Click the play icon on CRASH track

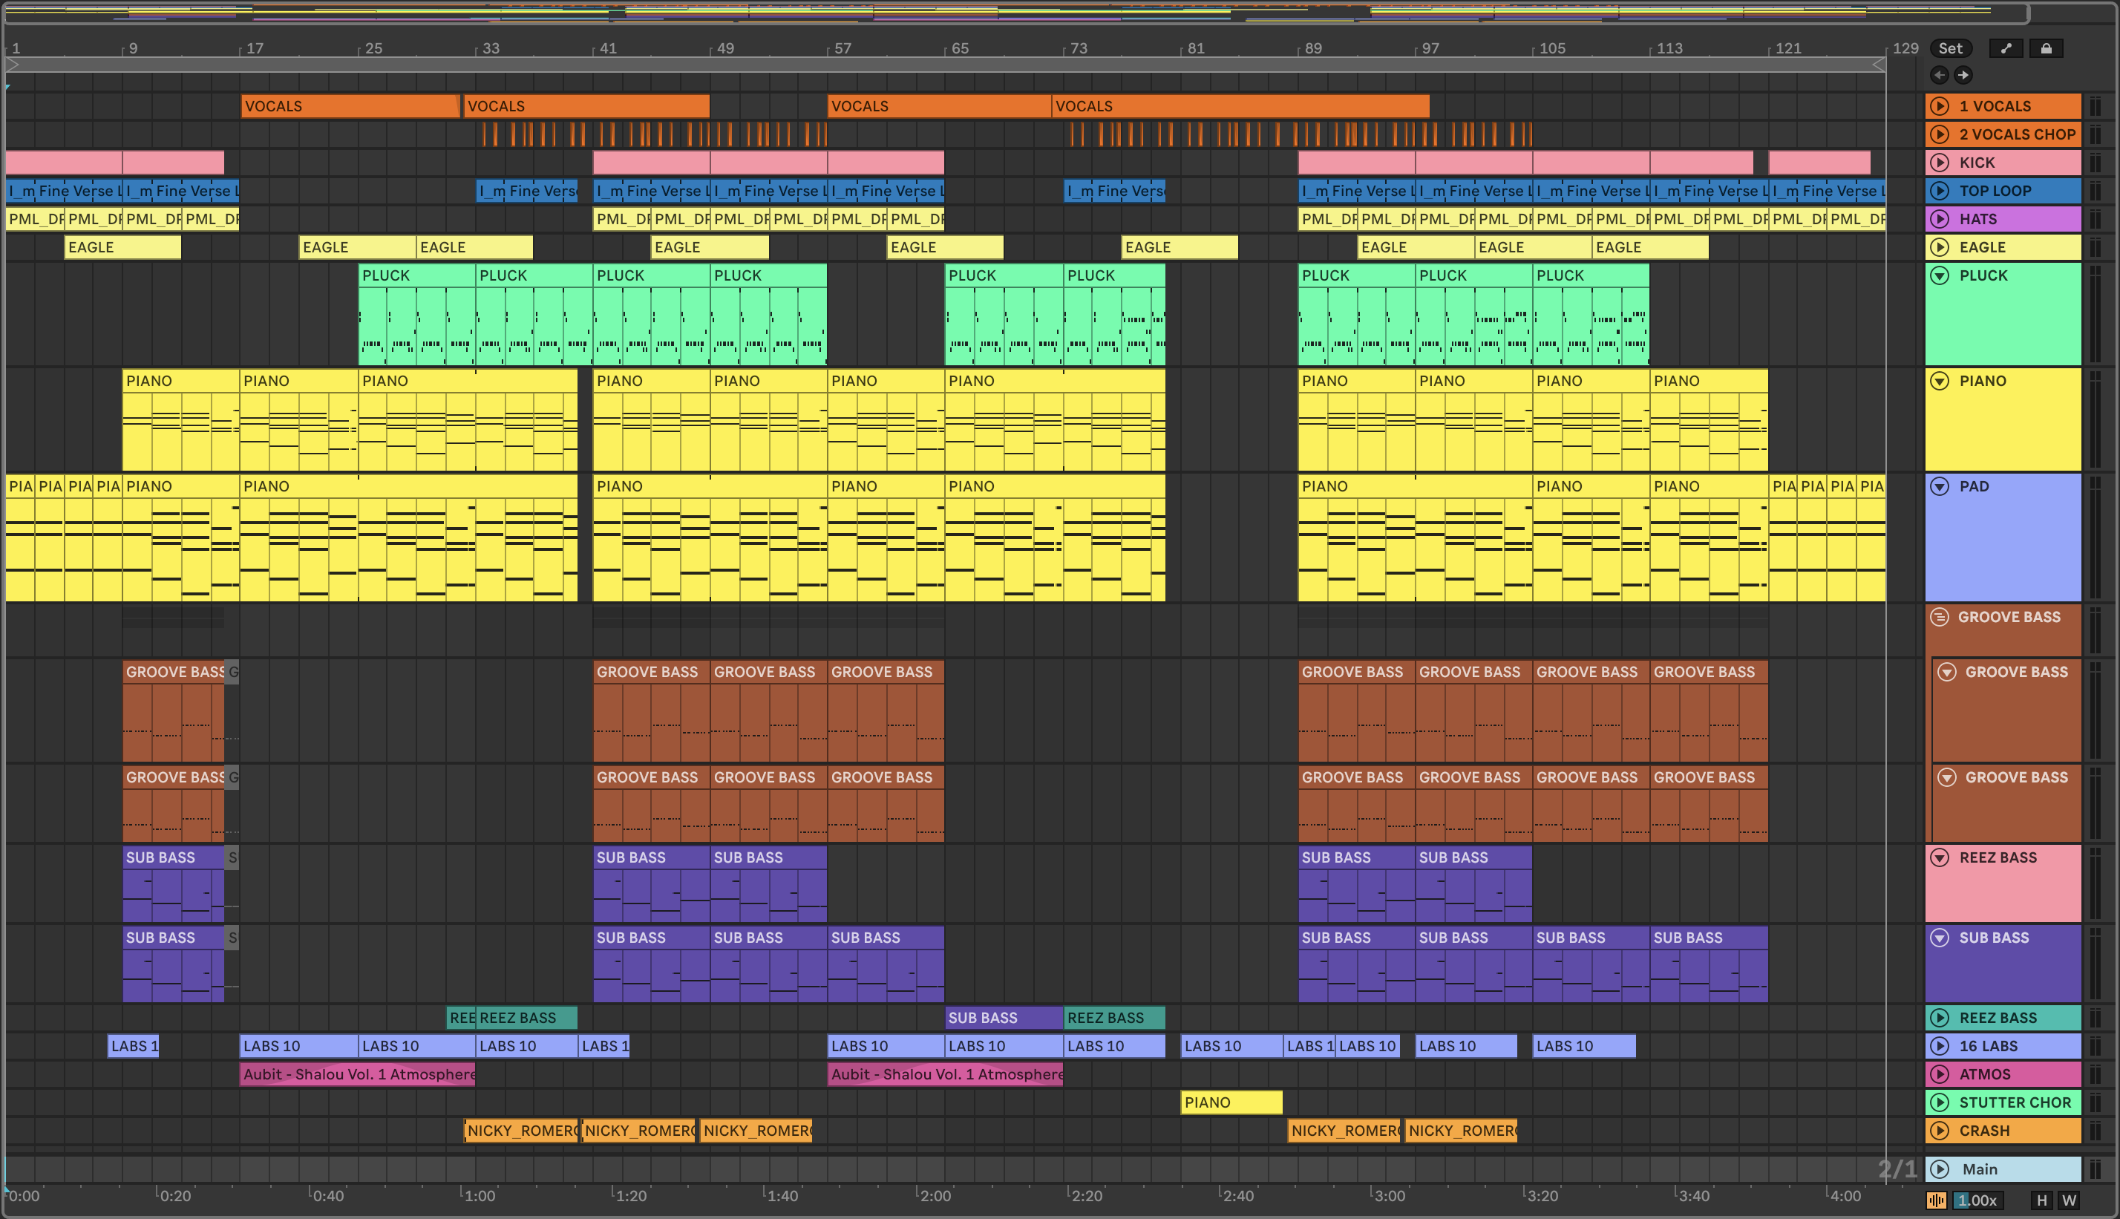click(1939, 1131)
